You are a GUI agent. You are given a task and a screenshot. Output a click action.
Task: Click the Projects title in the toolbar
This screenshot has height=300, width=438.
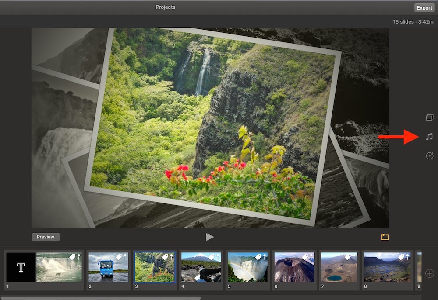point(166,7)
